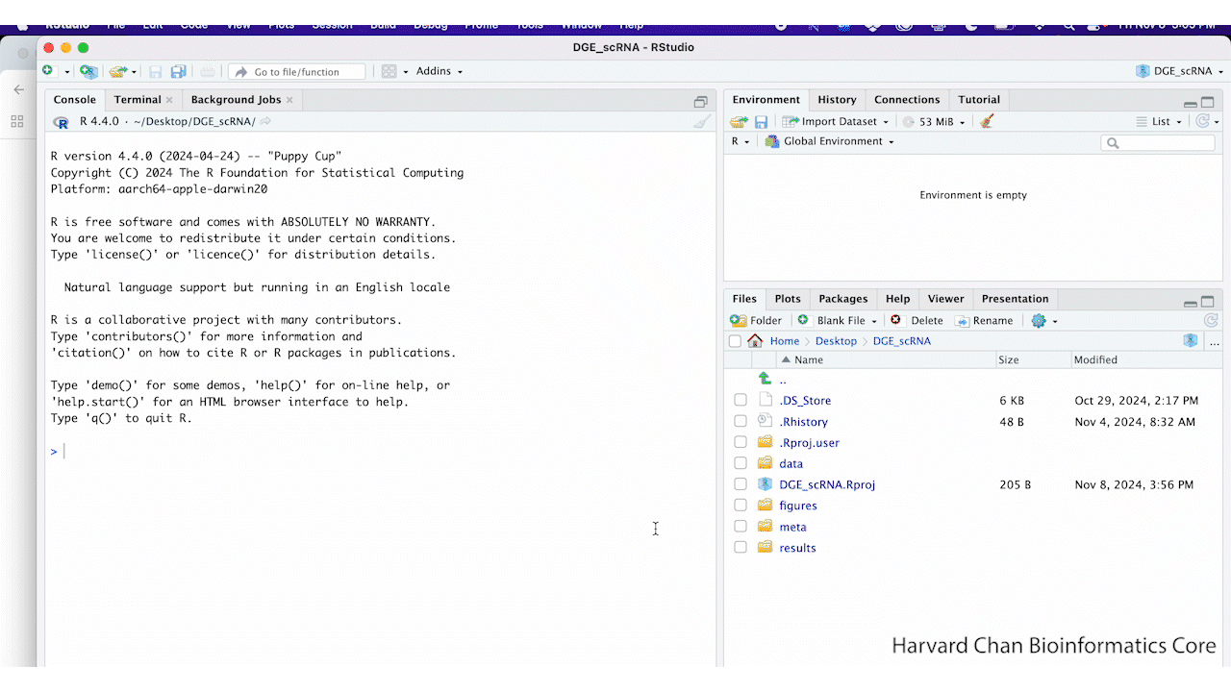1231x692 pixels.
Task: Switch to the Viewer tab
Action: 945,299
